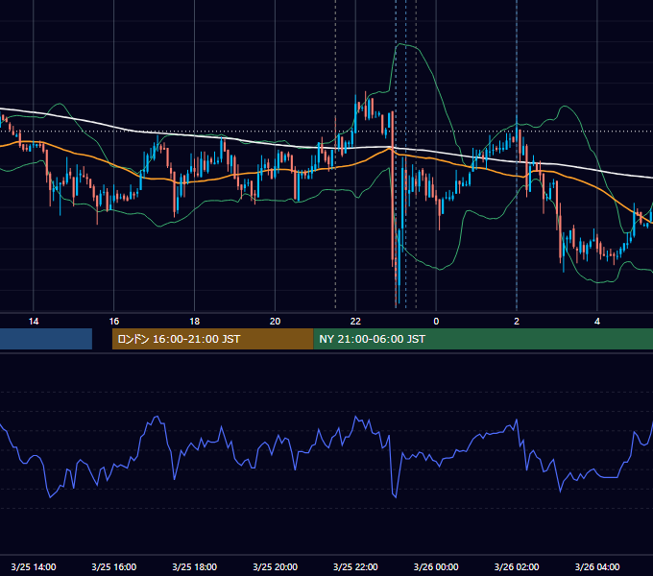
Task: Click the hour label 14 on the time axis
Action: (x=34, y=322)
